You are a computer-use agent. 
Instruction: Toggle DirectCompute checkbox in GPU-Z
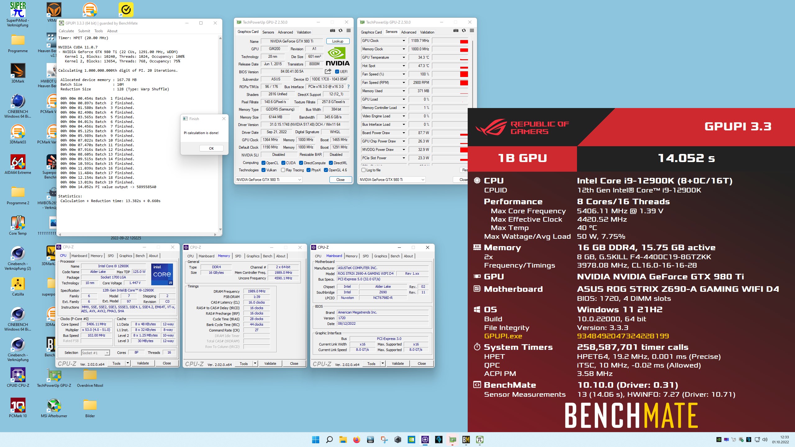click(301, 163)
